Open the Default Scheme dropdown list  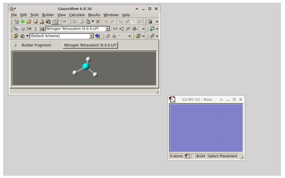[x=91, y=36]
